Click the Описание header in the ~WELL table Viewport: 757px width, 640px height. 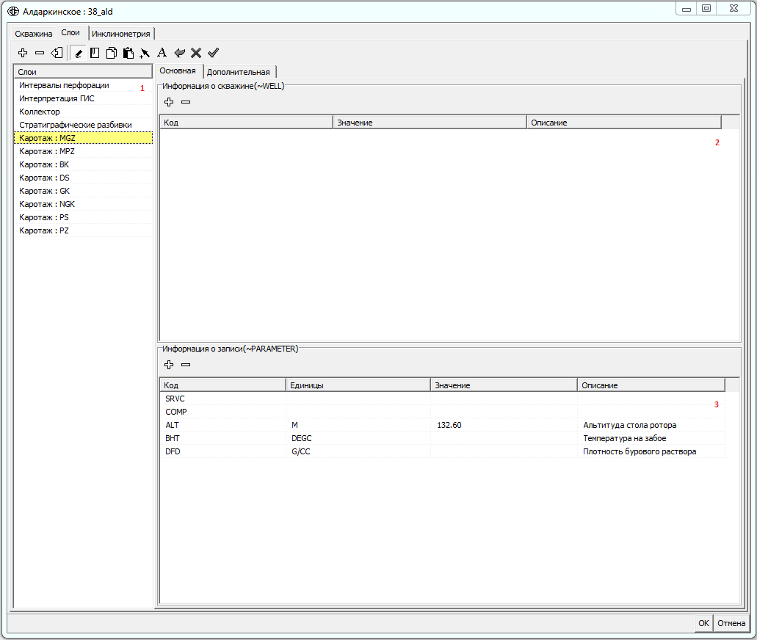[624, 123]
